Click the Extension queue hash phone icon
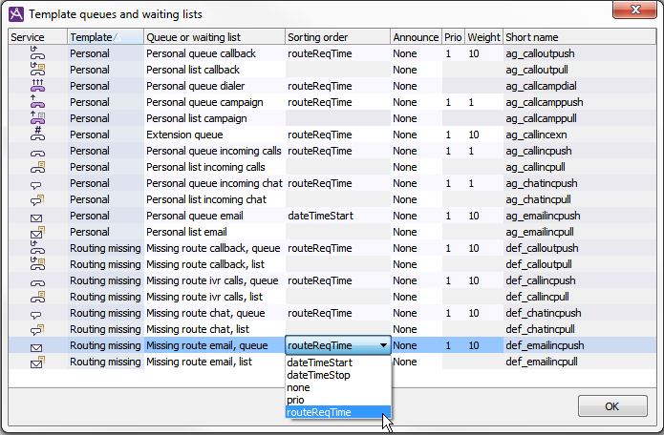The width and height of the screenshot is (664, 435). [x=37, y=135]
